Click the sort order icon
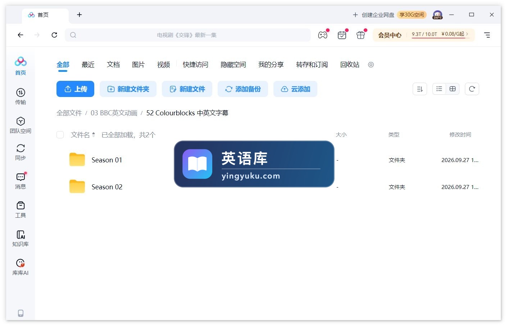Screen dimensions: 508x328 coord(420,89)
